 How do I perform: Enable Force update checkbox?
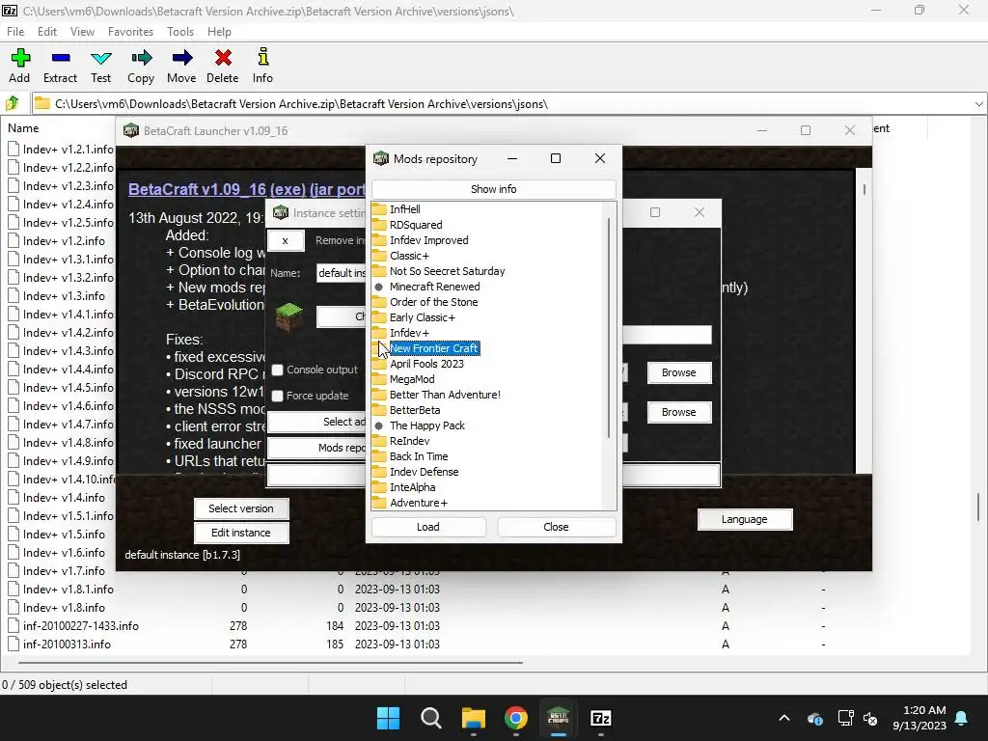click(x=277, y=396)
